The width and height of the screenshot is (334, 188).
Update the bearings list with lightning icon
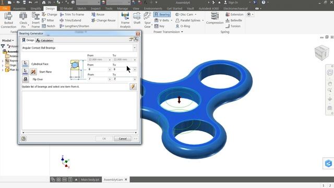pyautogui.click(x=133, y=87)
